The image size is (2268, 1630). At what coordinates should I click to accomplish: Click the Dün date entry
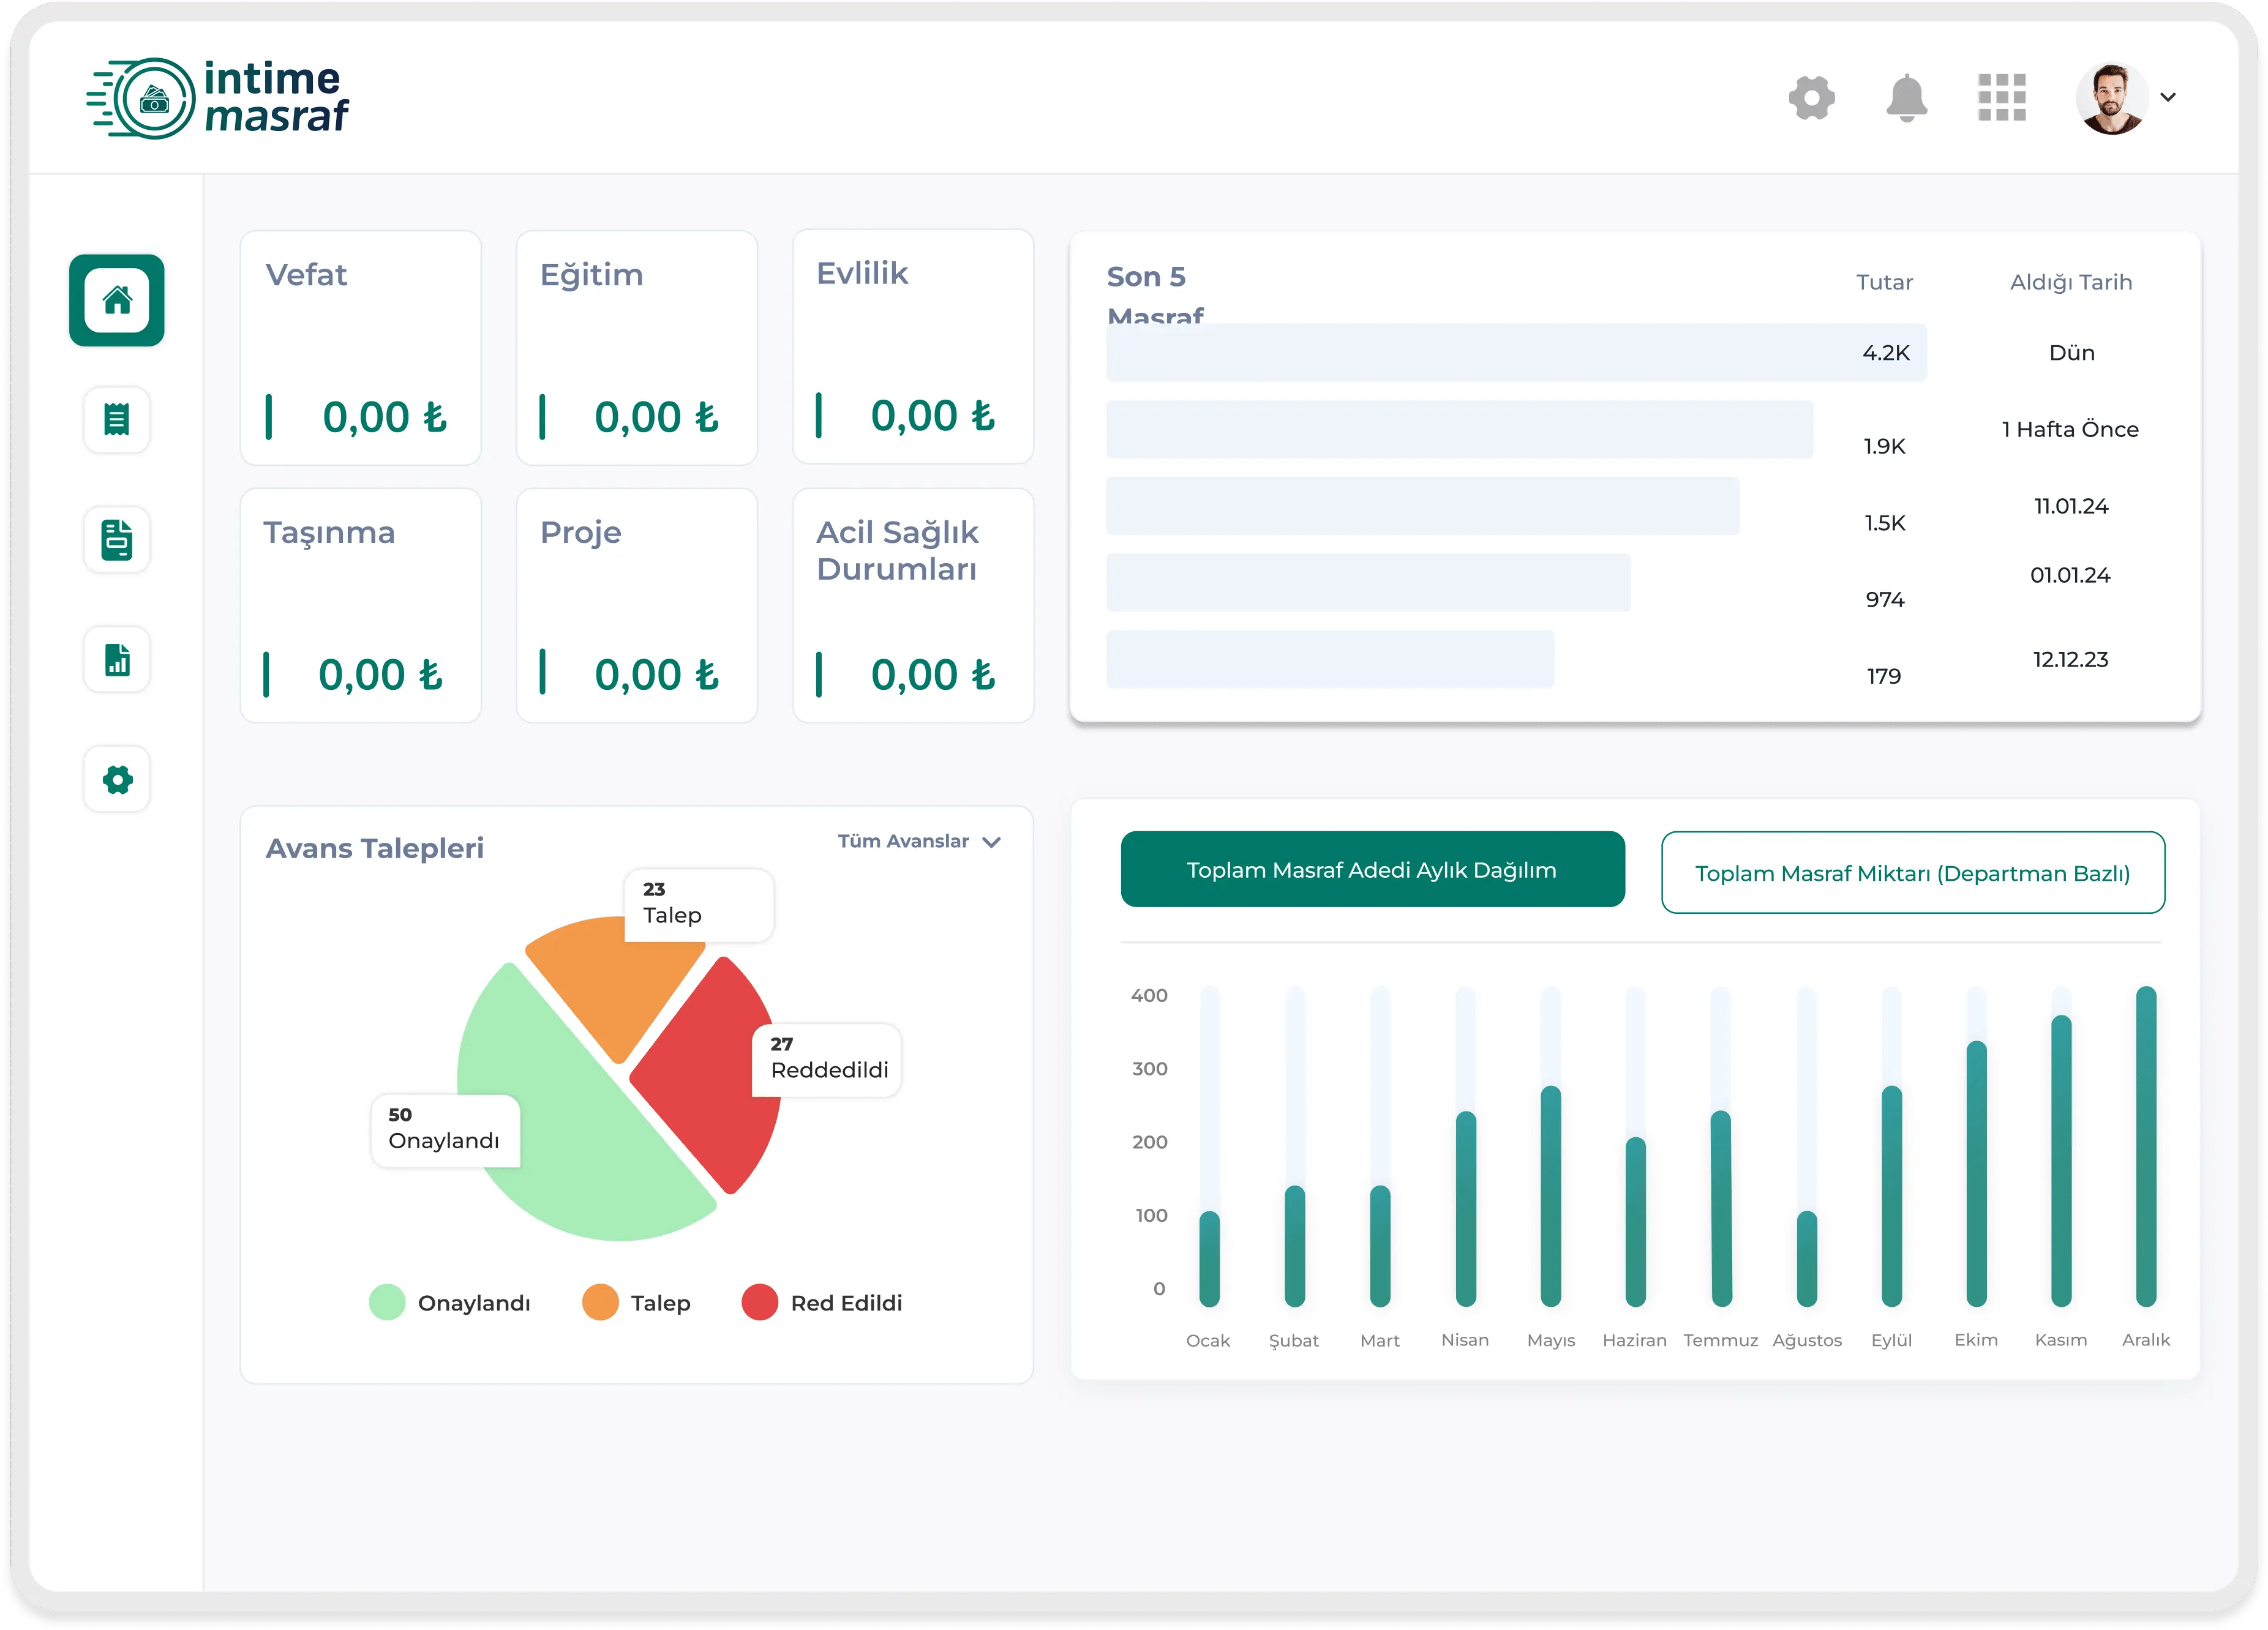(x=2071, y=353)
